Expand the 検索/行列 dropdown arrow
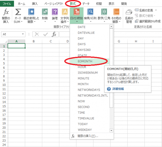 pyautogui.click(x=91, y=22)
